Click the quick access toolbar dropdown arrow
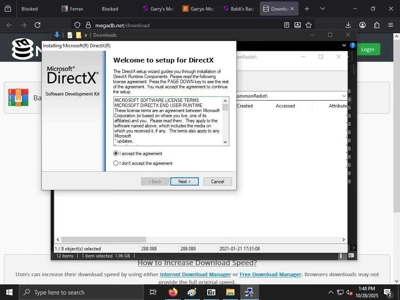400x300 pixels. point(86,35)
